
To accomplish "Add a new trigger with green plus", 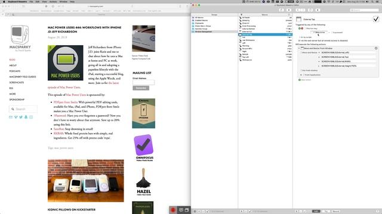I will (x=300, y=29).
